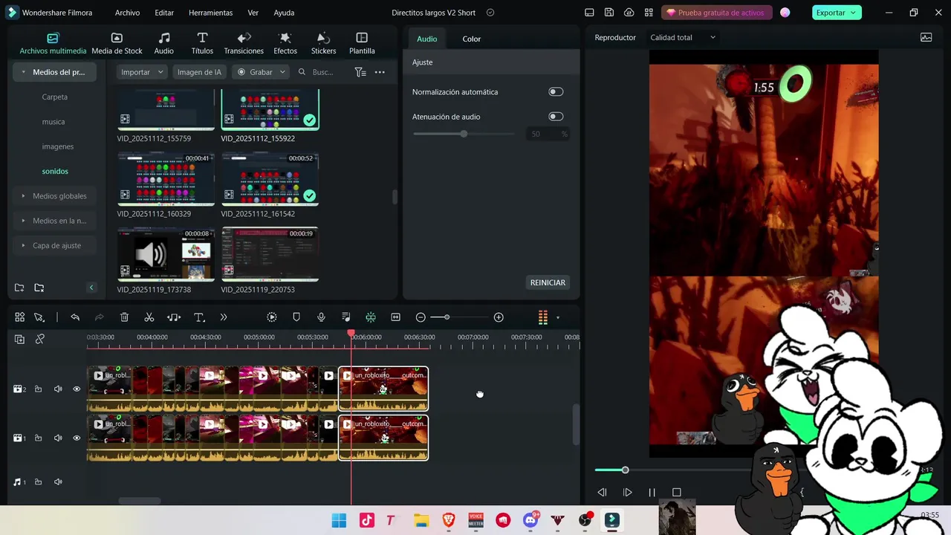Click the audio stretch tool icon
The width and height of the screenshot is (951, 535).
[x=174, y=317]
